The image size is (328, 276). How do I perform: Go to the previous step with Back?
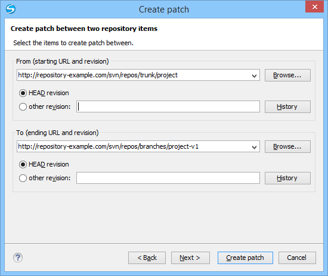pos(147,258)
